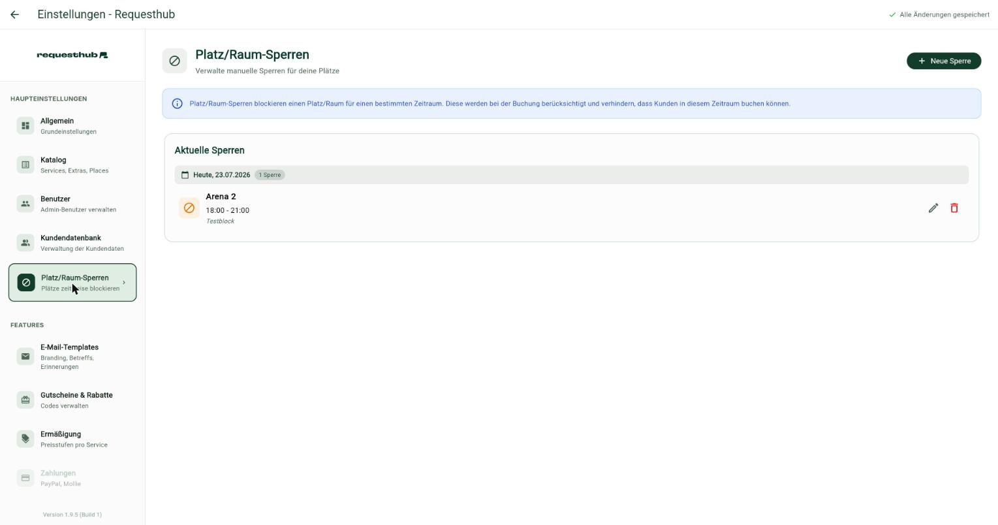Click the orange blocked icon beside Arena 2
This screenshot has width=998, height=525.
189,208
